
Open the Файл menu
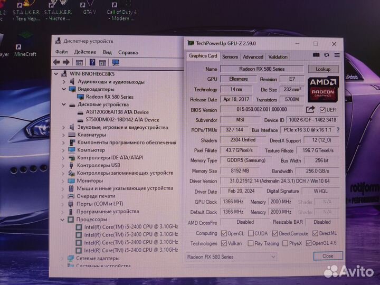click(x=61, y=52)
